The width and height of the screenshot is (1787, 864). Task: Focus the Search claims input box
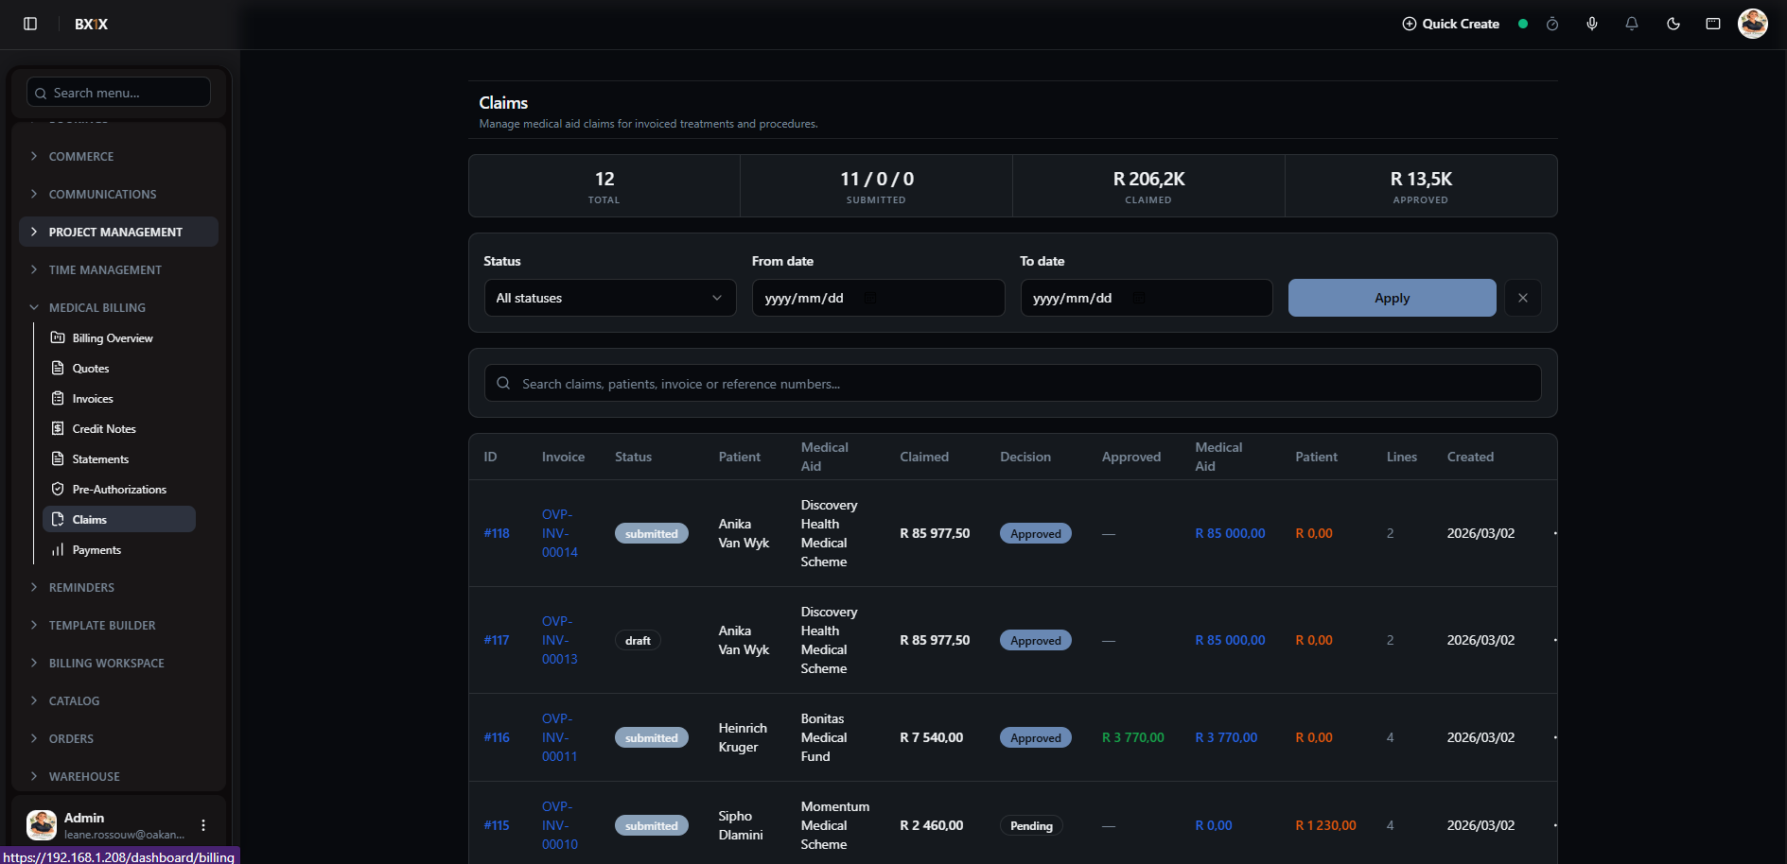coord(1012,383)
